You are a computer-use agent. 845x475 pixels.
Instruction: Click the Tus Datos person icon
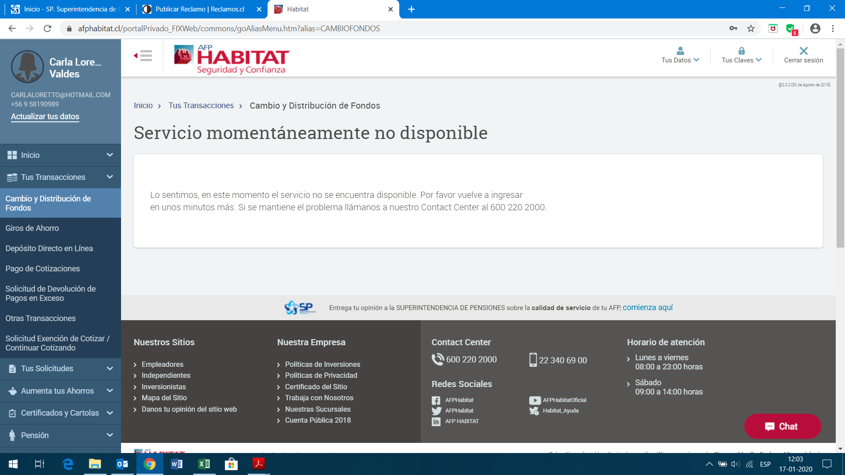(x=680, y=51)
